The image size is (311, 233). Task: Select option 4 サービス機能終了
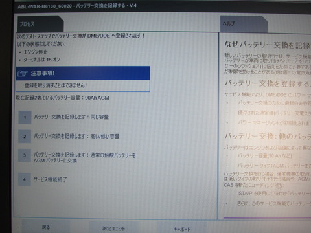point(25,179)
